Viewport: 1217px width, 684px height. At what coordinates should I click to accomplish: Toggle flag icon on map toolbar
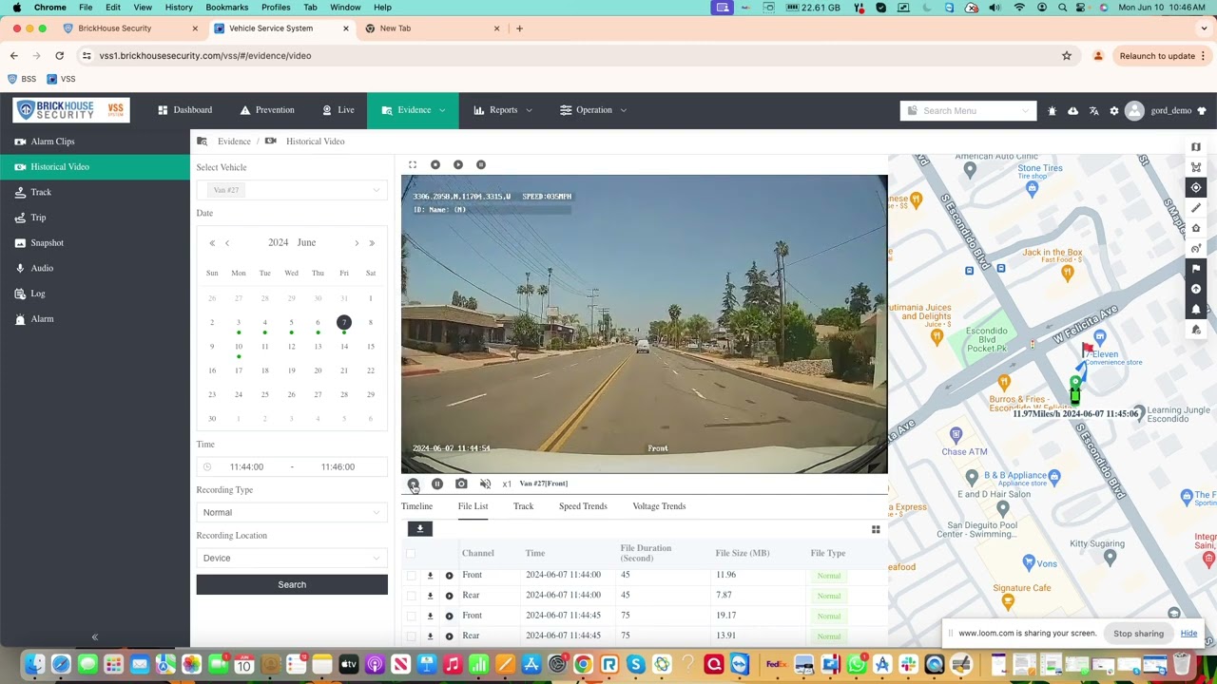click(x=1196, y=269)
